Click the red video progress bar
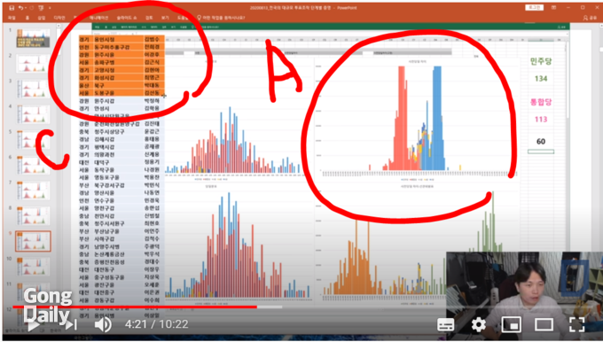The height and width of the screenshot is (342, 603). click(135, 307)
